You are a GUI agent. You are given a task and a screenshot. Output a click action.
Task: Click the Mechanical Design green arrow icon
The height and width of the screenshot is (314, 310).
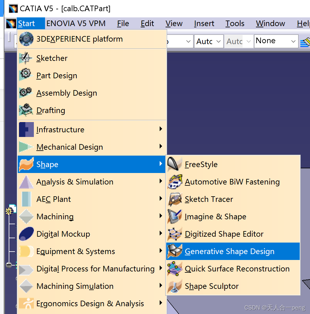(x=26, y=147)
